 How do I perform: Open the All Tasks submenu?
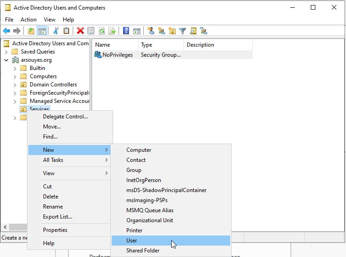coord(69,160)
